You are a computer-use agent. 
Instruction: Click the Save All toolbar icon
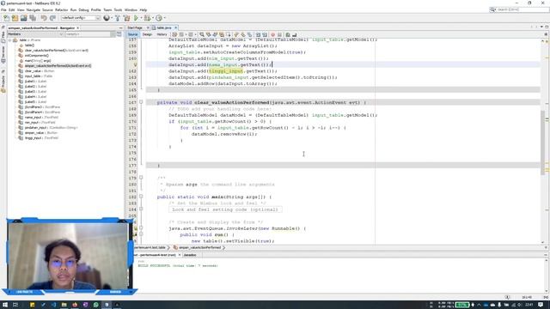[33, 18]
